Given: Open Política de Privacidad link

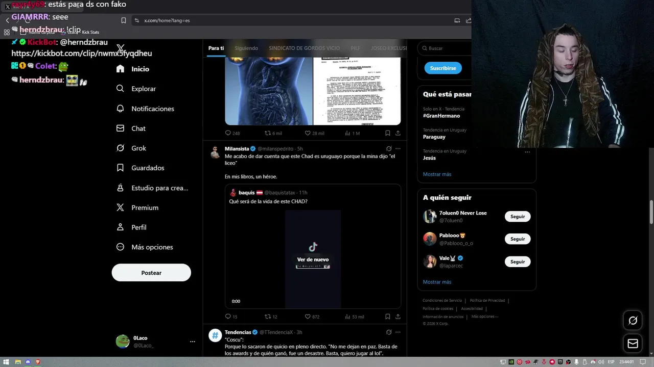Looking at the screenshot, I should pyautogui.click(x=488, y=301).
